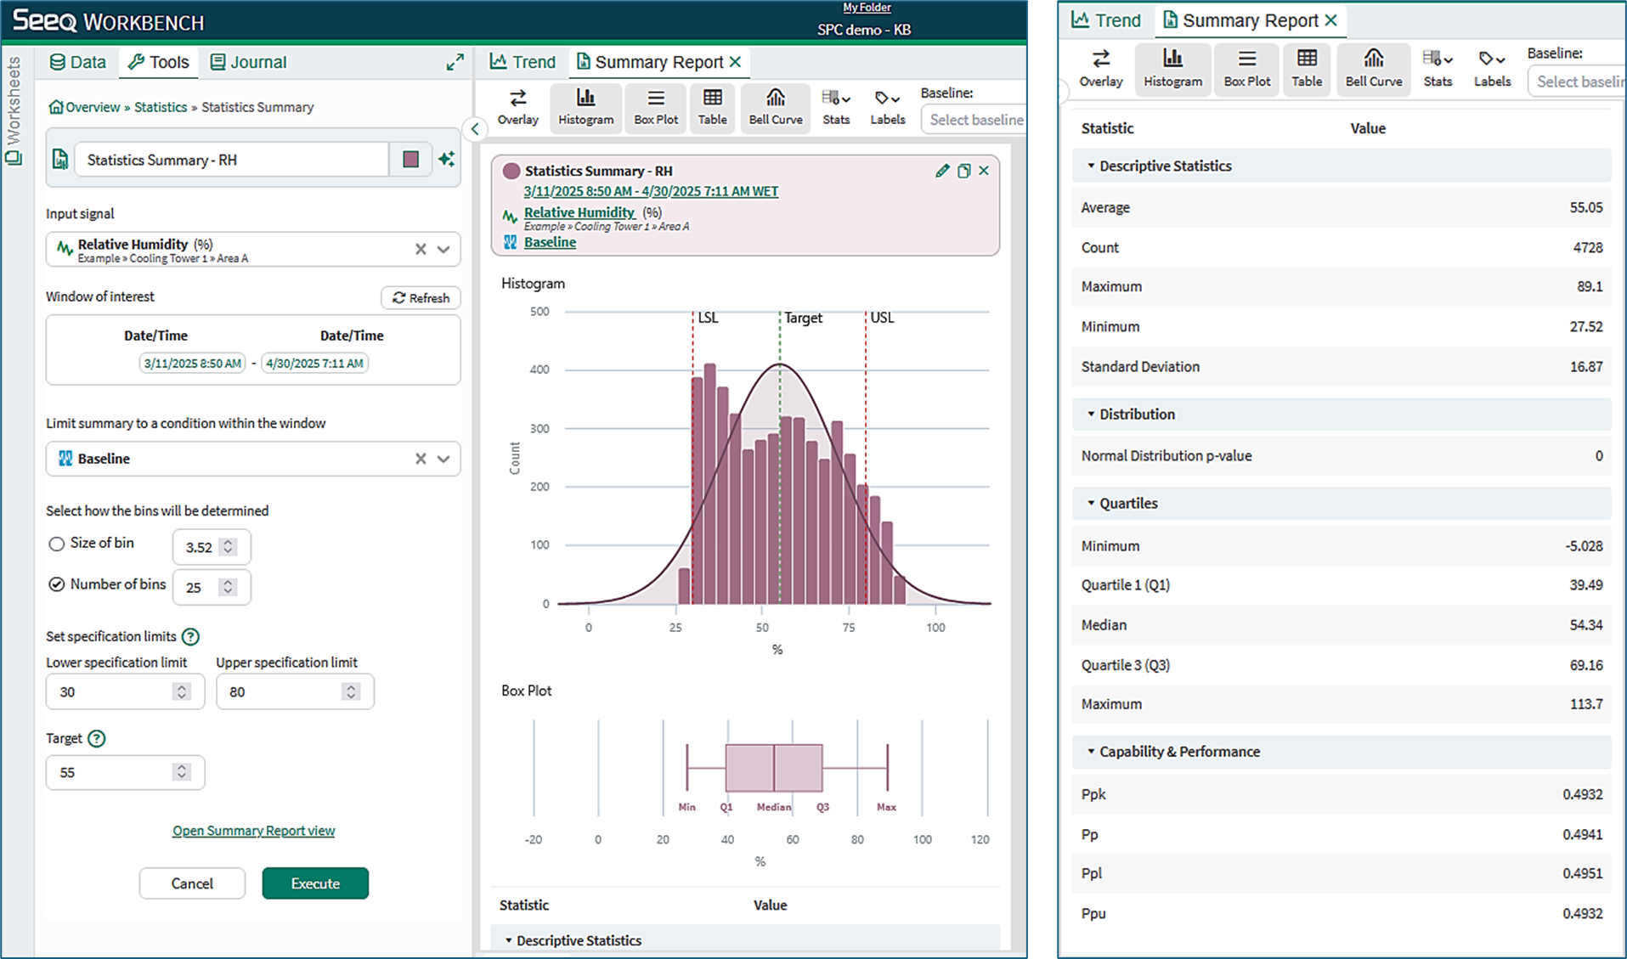Toggle Histogram in left Summary Report toolbar

pos(585,107)
